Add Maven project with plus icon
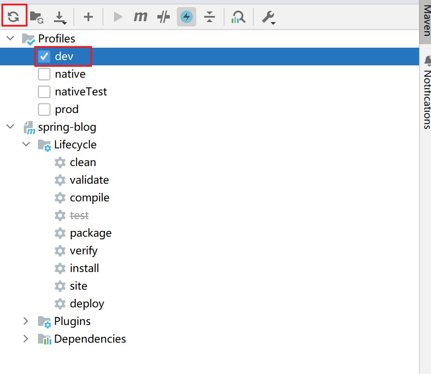Screen dimensions: 431x374 (88, 17)
